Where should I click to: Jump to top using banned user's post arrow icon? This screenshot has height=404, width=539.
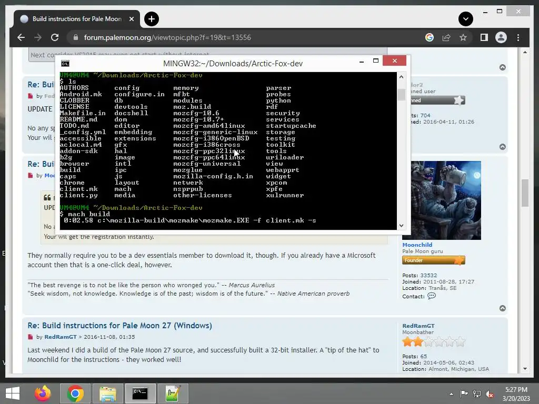503,147
